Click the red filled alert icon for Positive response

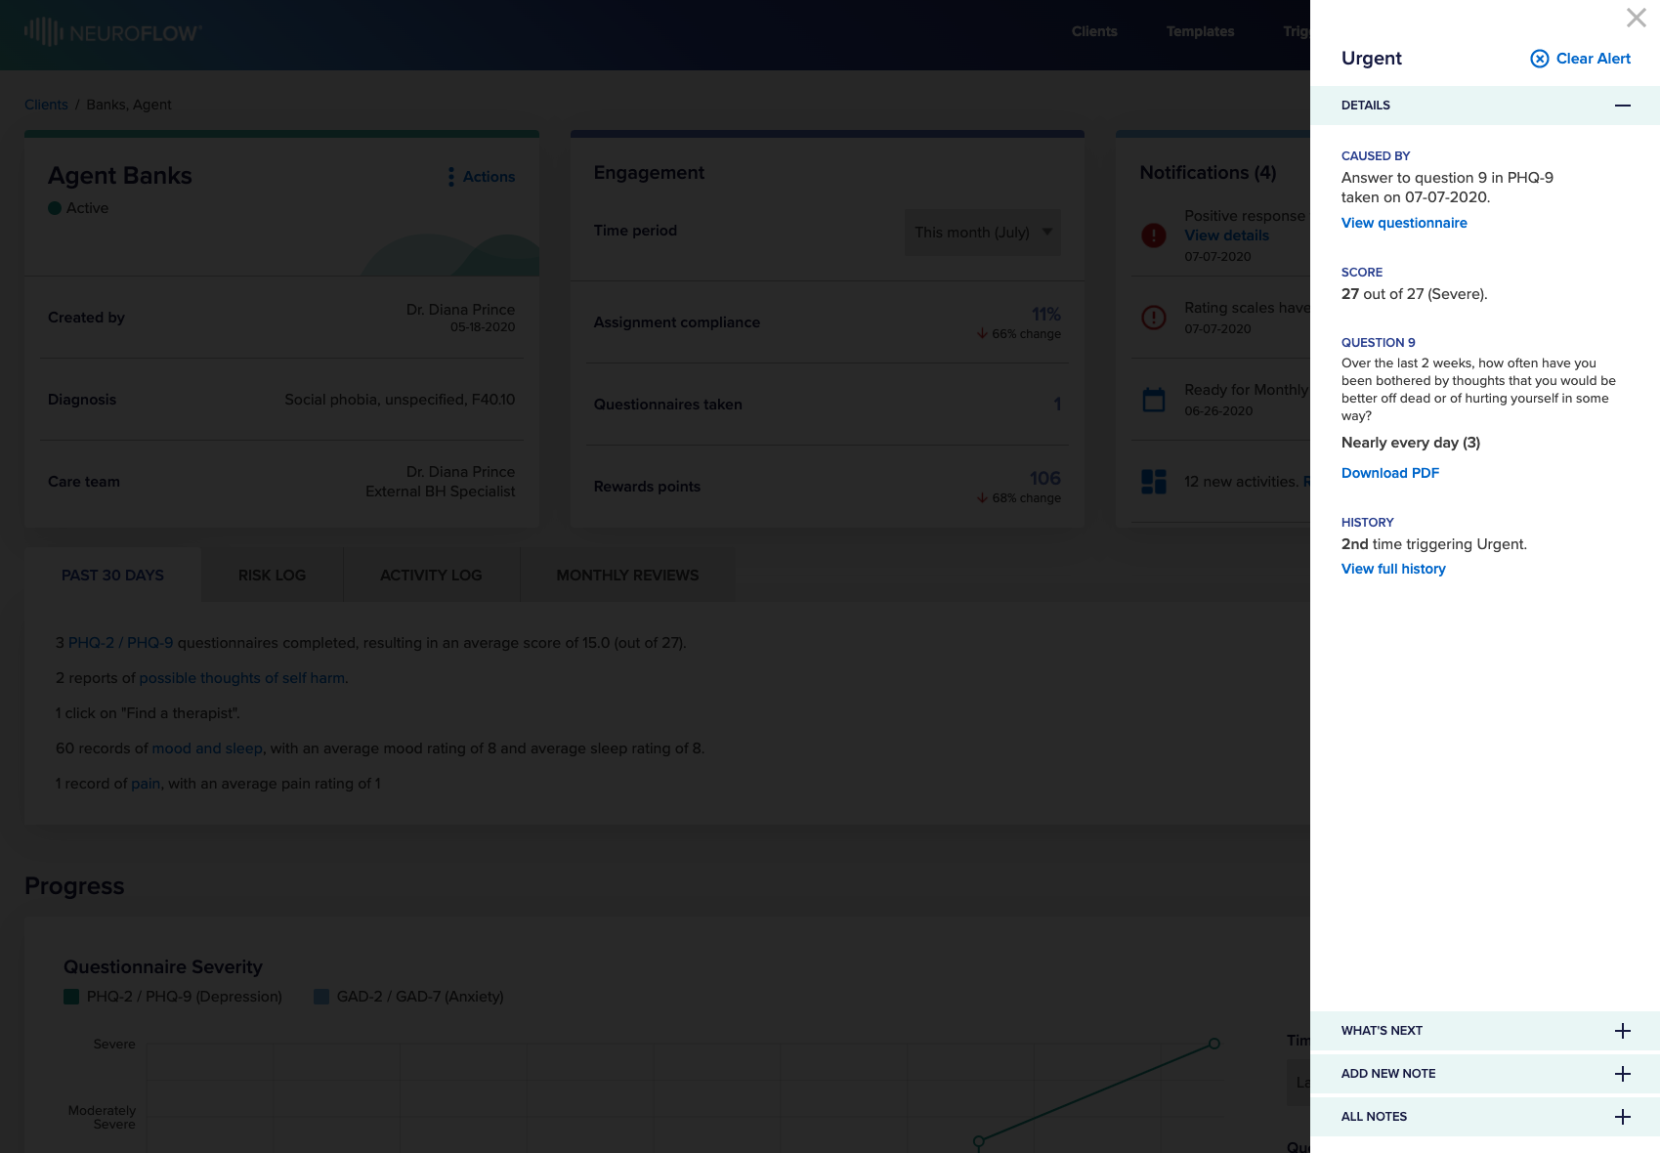[1154, 235]
